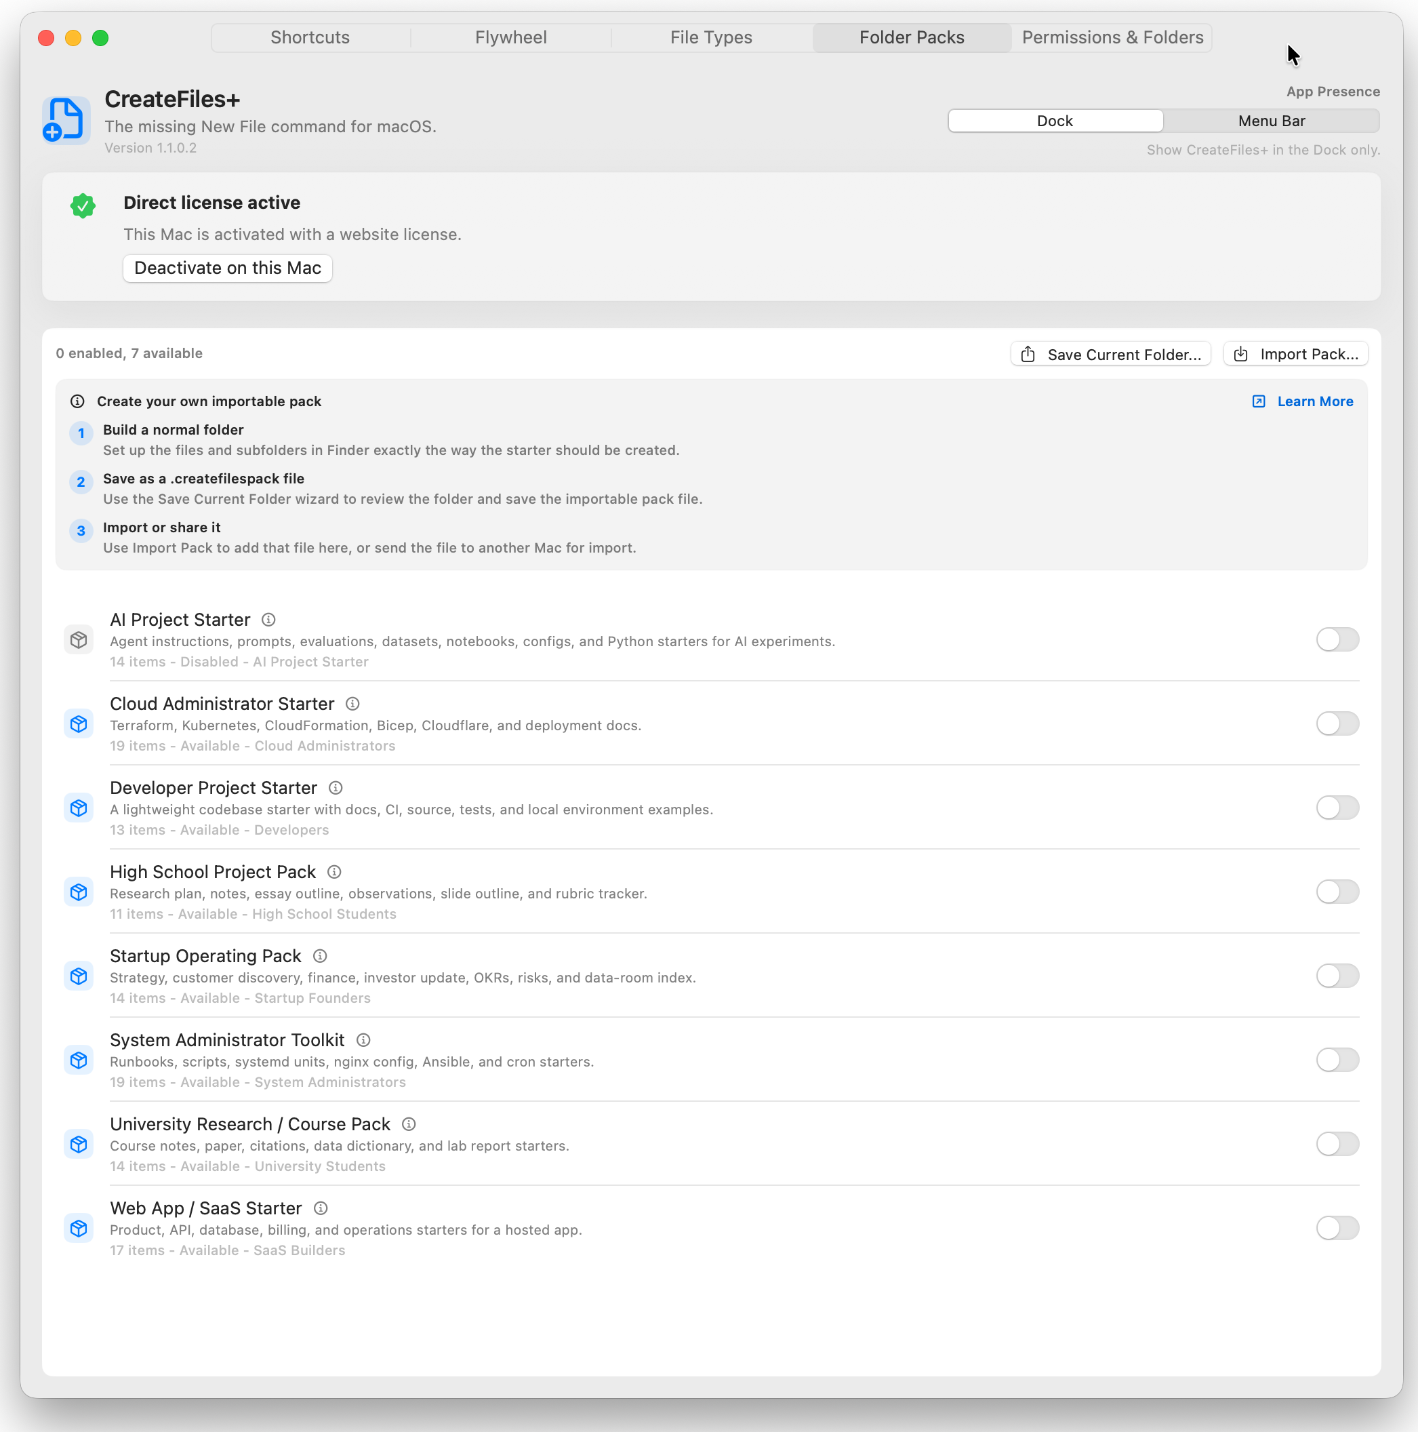Image resolution: width=1418 pixels, height=1432 pixels.
Task: Set App Presence to Menu Bar
Action: point(1272,121)
